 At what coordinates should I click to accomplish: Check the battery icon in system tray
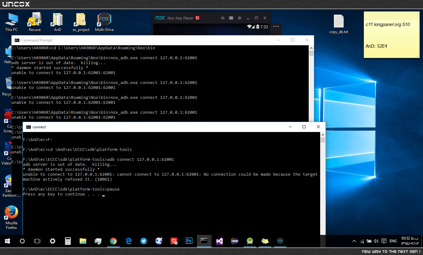369,241
